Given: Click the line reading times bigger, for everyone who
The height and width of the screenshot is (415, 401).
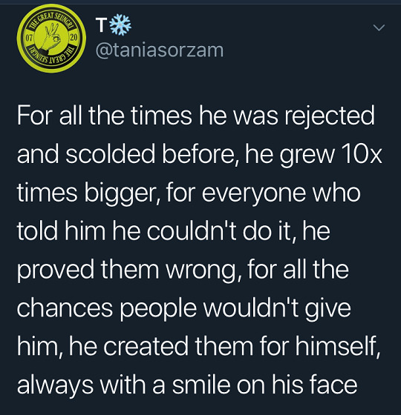Looking at the screenshot, I should pos(189,193).
